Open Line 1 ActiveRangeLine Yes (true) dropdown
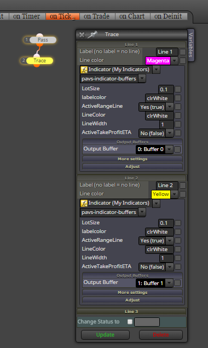This screenshot has width=208, height=348. pyautogui.click(x=170, y=107)
